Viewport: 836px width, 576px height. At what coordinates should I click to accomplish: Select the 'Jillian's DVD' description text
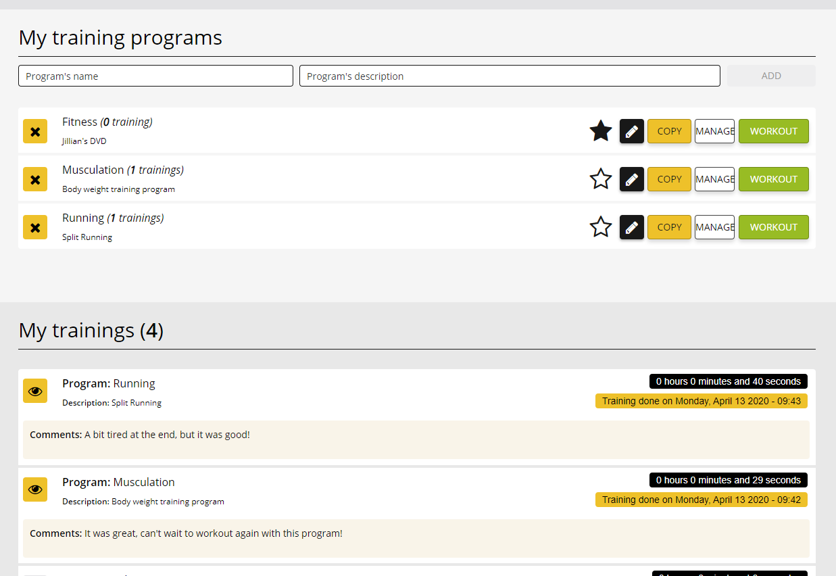click(x=84, y=141)
